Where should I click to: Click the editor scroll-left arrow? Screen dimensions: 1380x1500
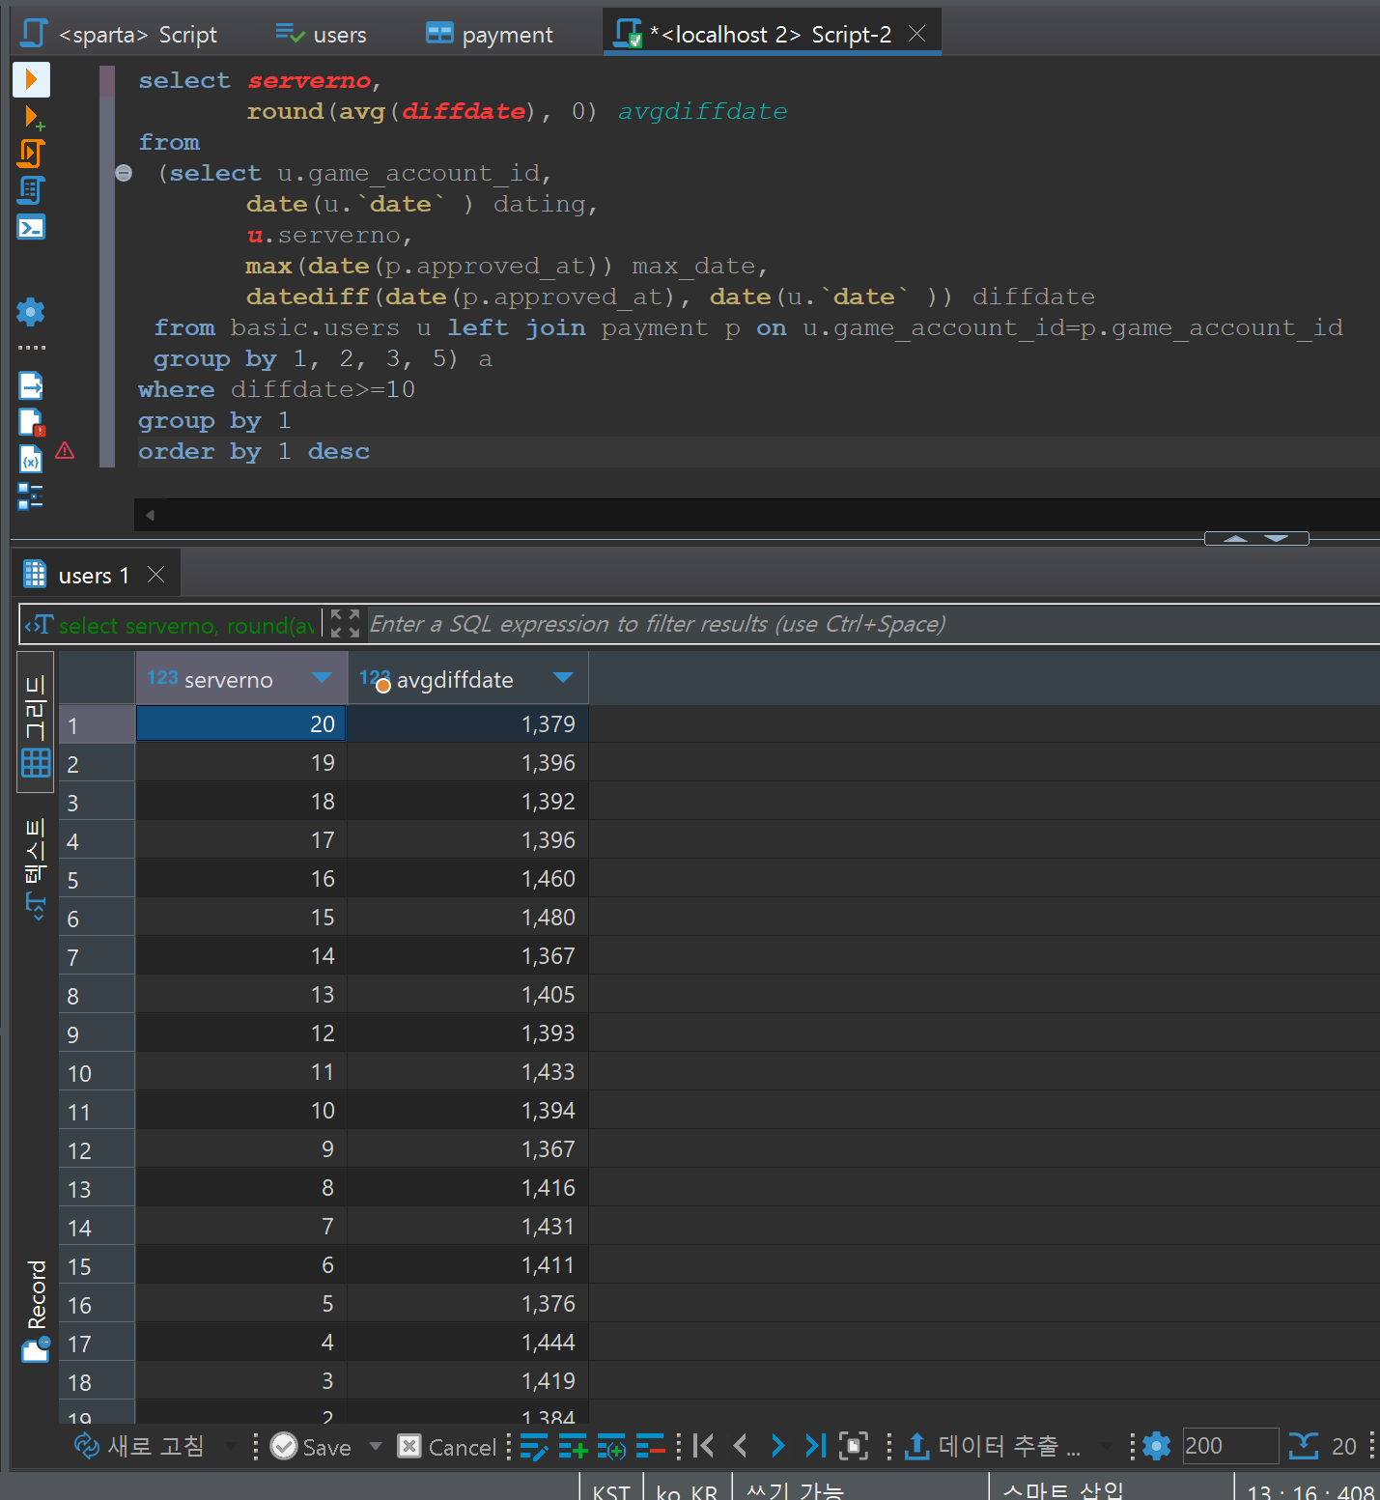[x=150, y=515]
